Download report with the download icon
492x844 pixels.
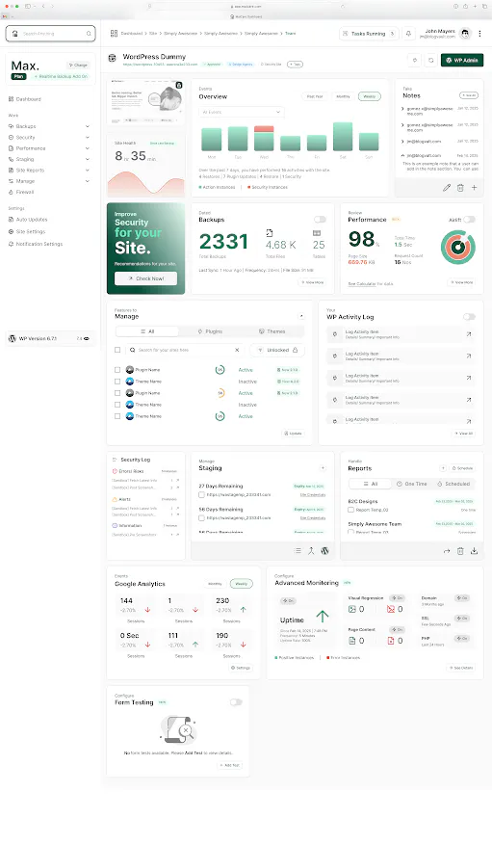tap(475, 551)
